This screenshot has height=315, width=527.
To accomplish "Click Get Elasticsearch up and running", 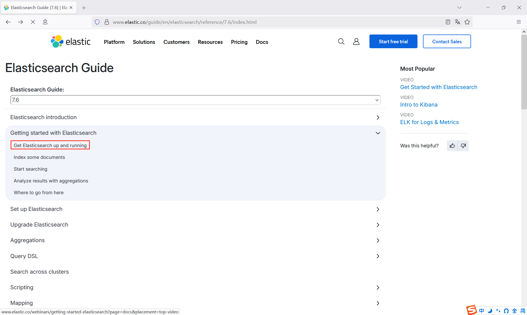I will (x=50, y=145).
